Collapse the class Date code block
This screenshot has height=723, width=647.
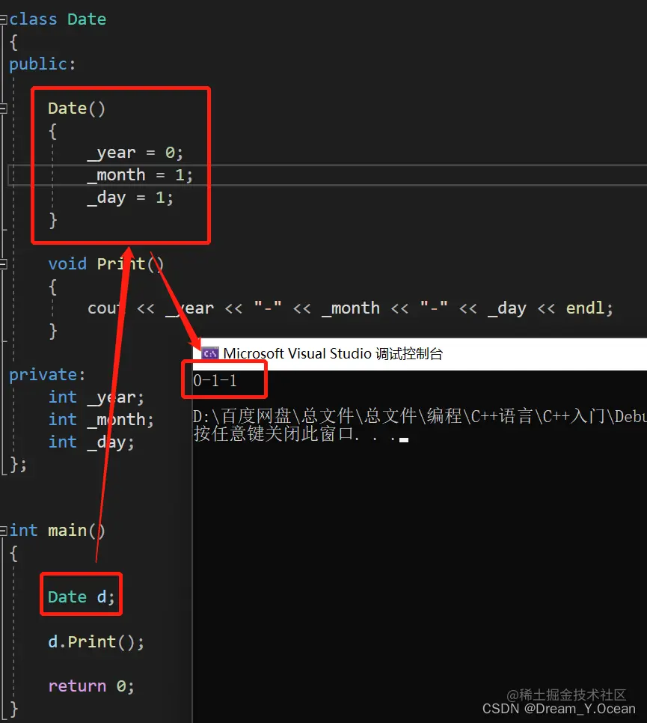pyautogui.click(x=3, y=19)
